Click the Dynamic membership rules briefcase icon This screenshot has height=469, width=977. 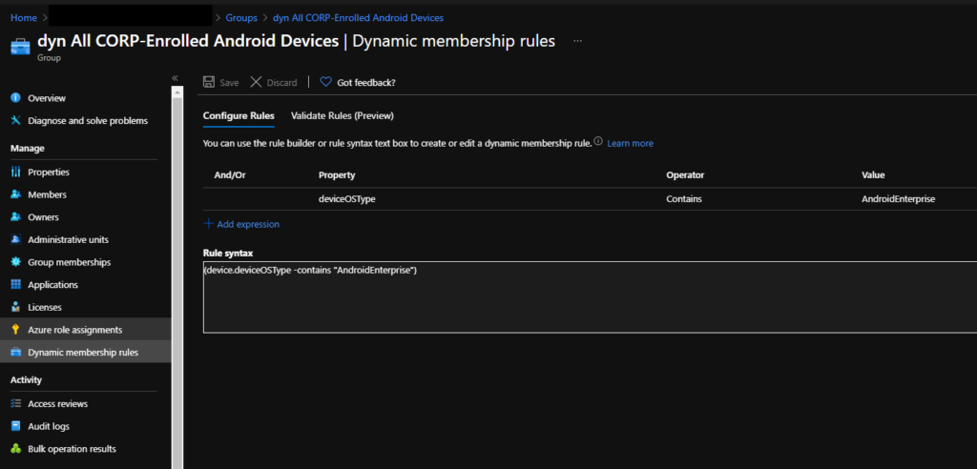coord(16,352)
